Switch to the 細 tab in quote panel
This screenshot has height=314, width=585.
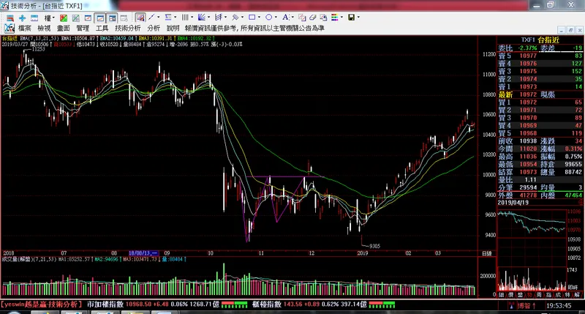(502, 295)
